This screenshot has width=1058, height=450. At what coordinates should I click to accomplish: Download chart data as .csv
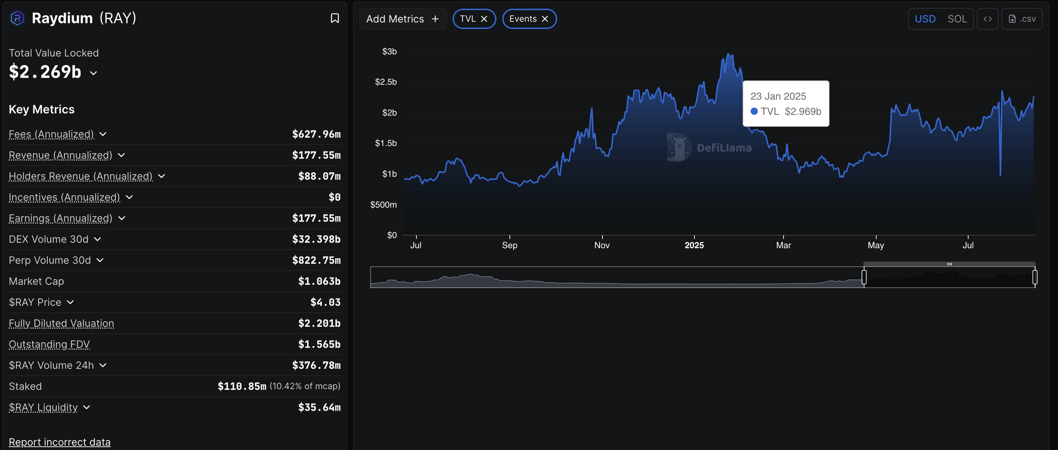coord(1022,19)
